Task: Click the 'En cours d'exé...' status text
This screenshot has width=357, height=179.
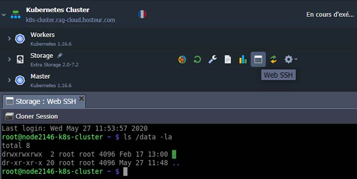Action: [x=330, y=14]
